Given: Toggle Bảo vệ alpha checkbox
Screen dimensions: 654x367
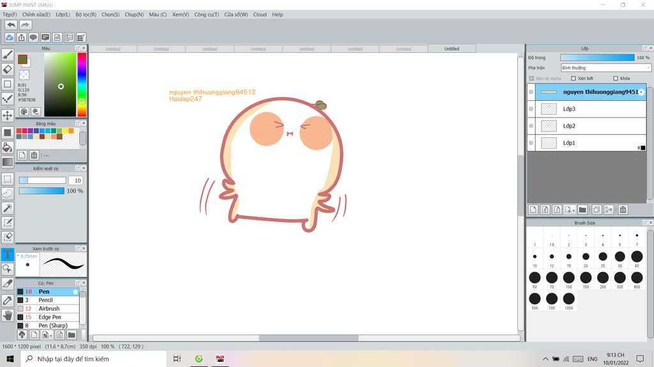Looking at the screenshot, I should click(531, 79).
